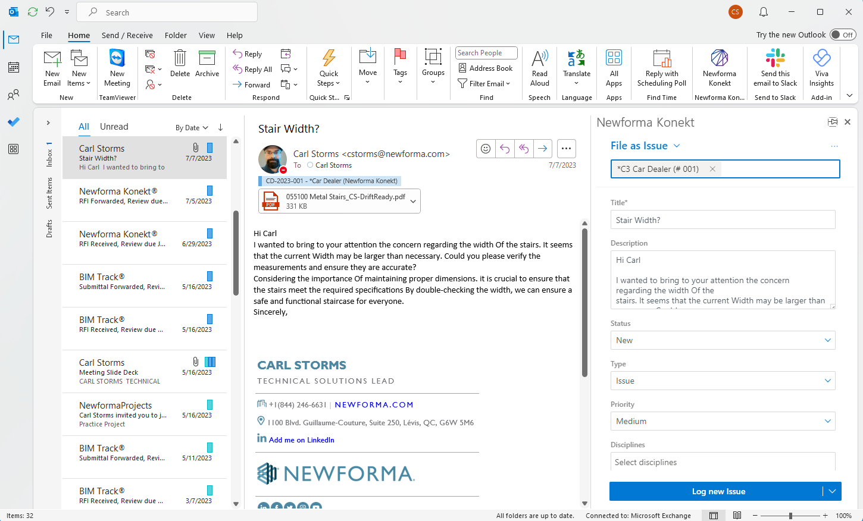863x521 pixels.
Task: Remove the Car Dealer project tag
Action: pos(712,169)
